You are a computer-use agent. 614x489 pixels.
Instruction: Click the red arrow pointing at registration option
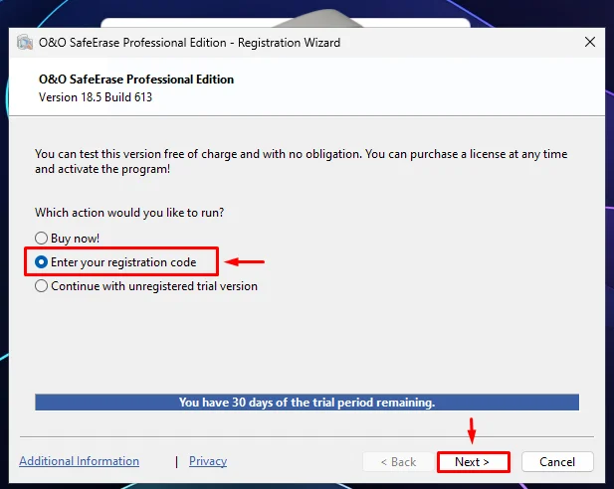pos(245,261)
